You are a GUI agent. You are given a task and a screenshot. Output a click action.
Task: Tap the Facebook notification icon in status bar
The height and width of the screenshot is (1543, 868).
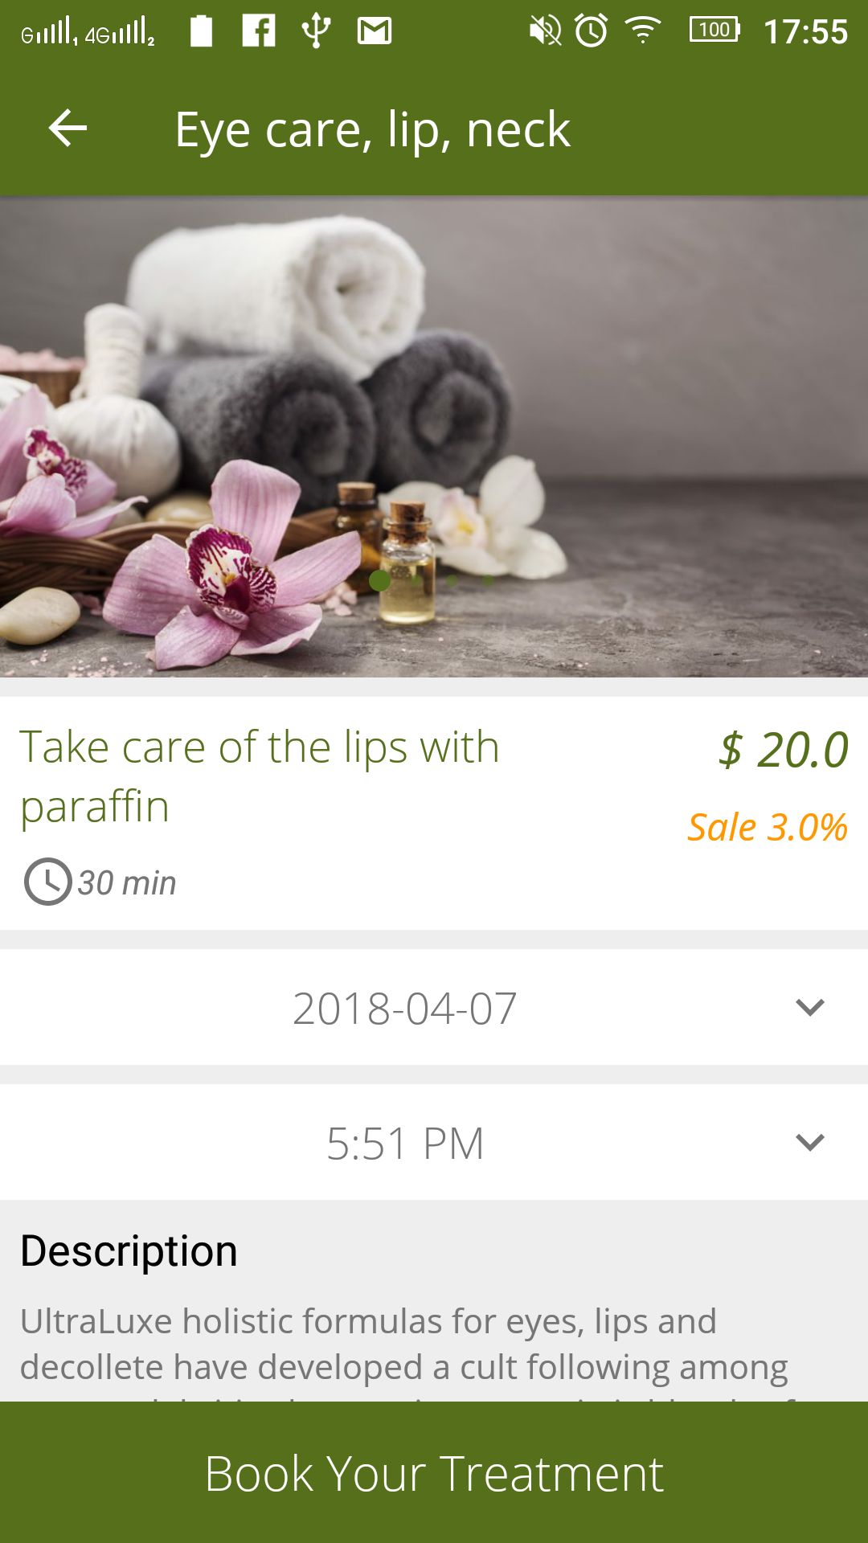coord(259,31)
